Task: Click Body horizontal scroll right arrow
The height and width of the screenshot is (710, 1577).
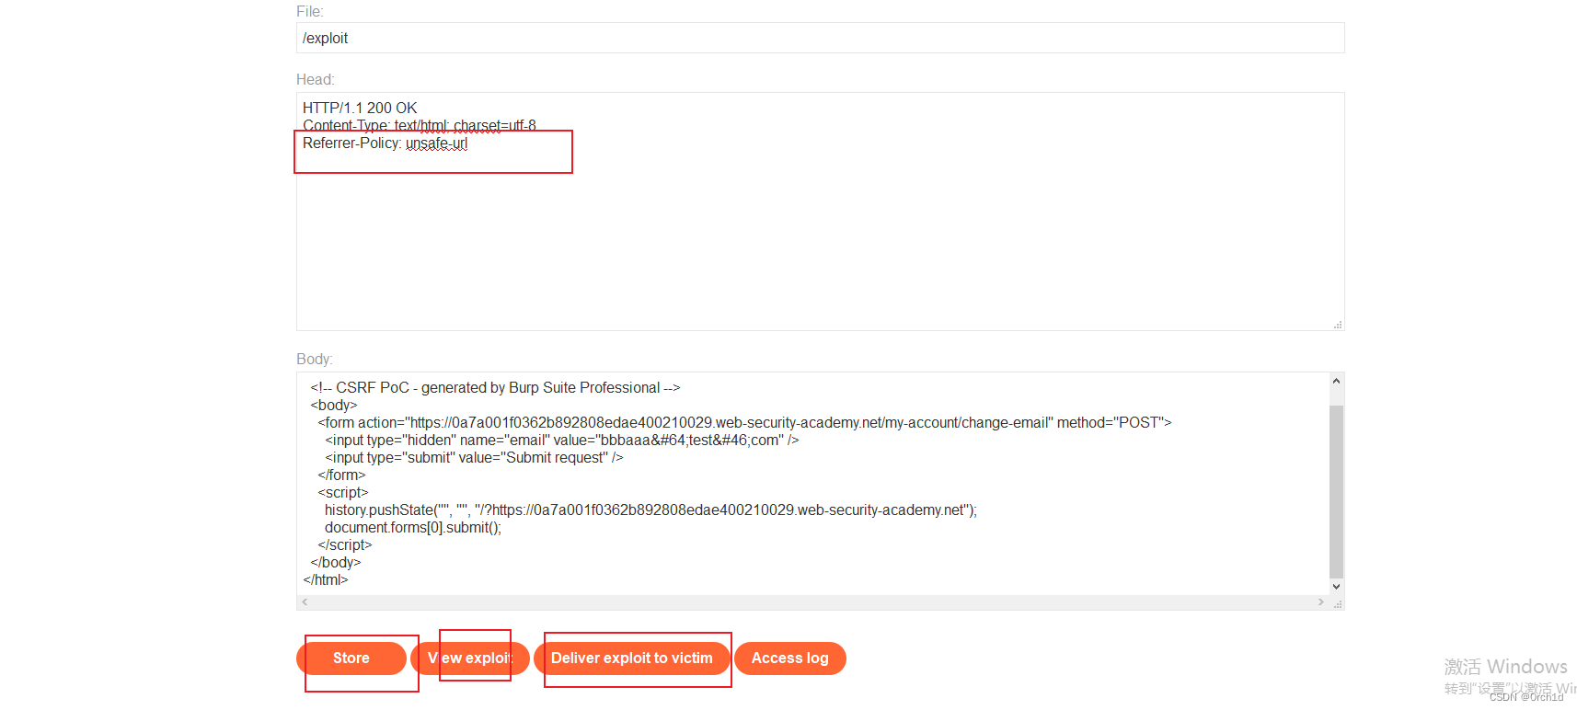Action: (x=1321, y=602)
